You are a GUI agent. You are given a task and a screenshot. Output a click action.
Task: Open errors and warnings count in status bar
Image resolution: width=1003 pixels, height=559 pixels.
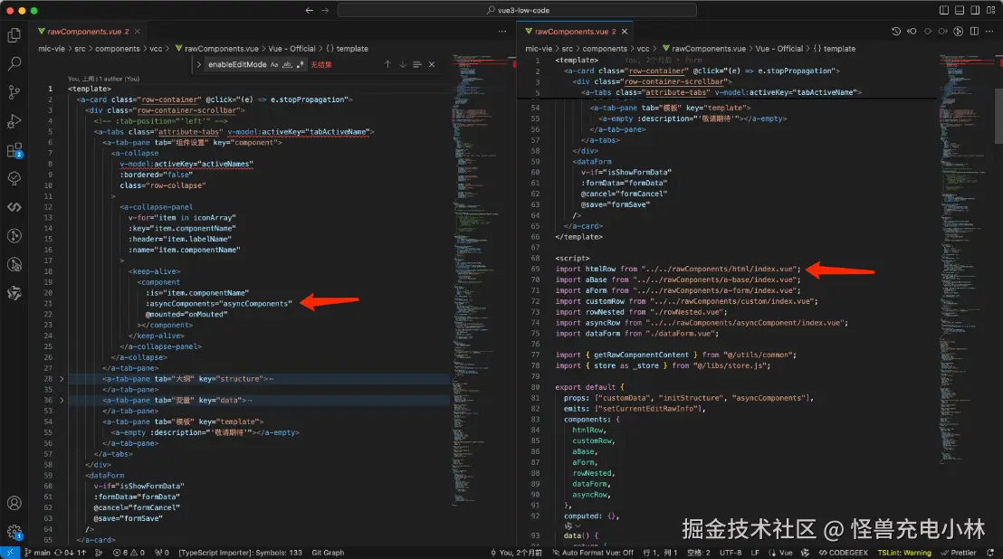129,553
